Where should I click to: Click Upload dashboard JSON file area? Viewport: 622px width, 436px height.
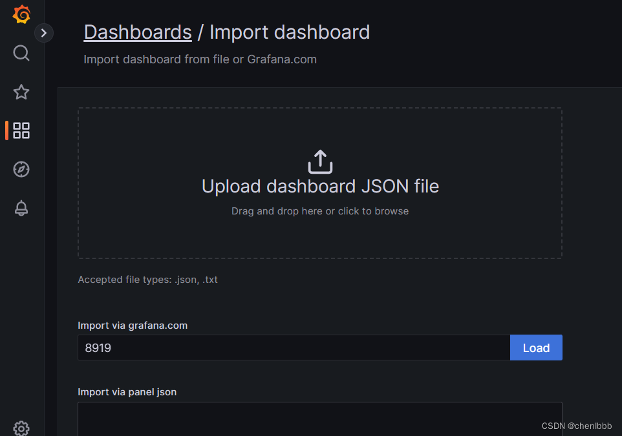[319, 183]
